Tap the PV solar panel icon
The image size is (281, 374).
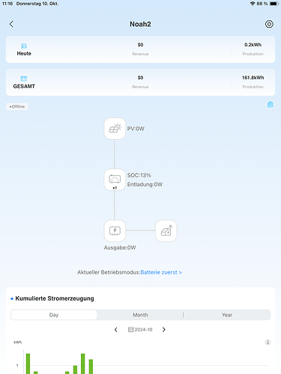coord(115,129)
